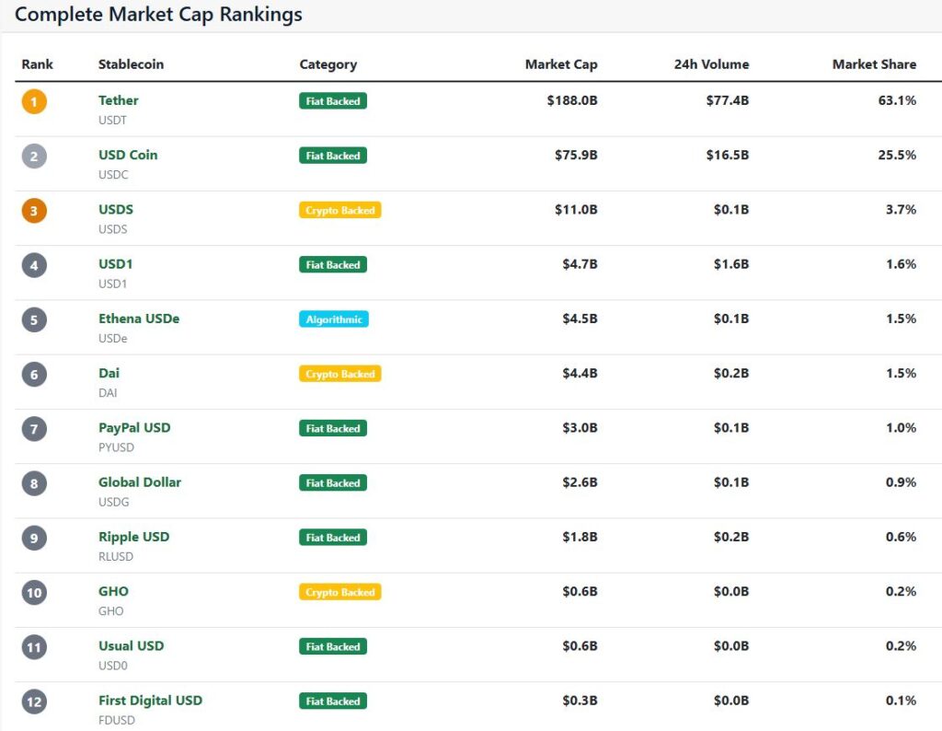Open the USDS stablecoin name link
The width and height of the screenshot is (942, 731).
click(116, 209)
